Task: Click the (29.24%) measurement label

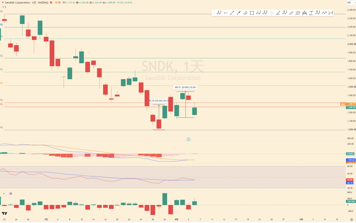Action: tap(159, 101)
